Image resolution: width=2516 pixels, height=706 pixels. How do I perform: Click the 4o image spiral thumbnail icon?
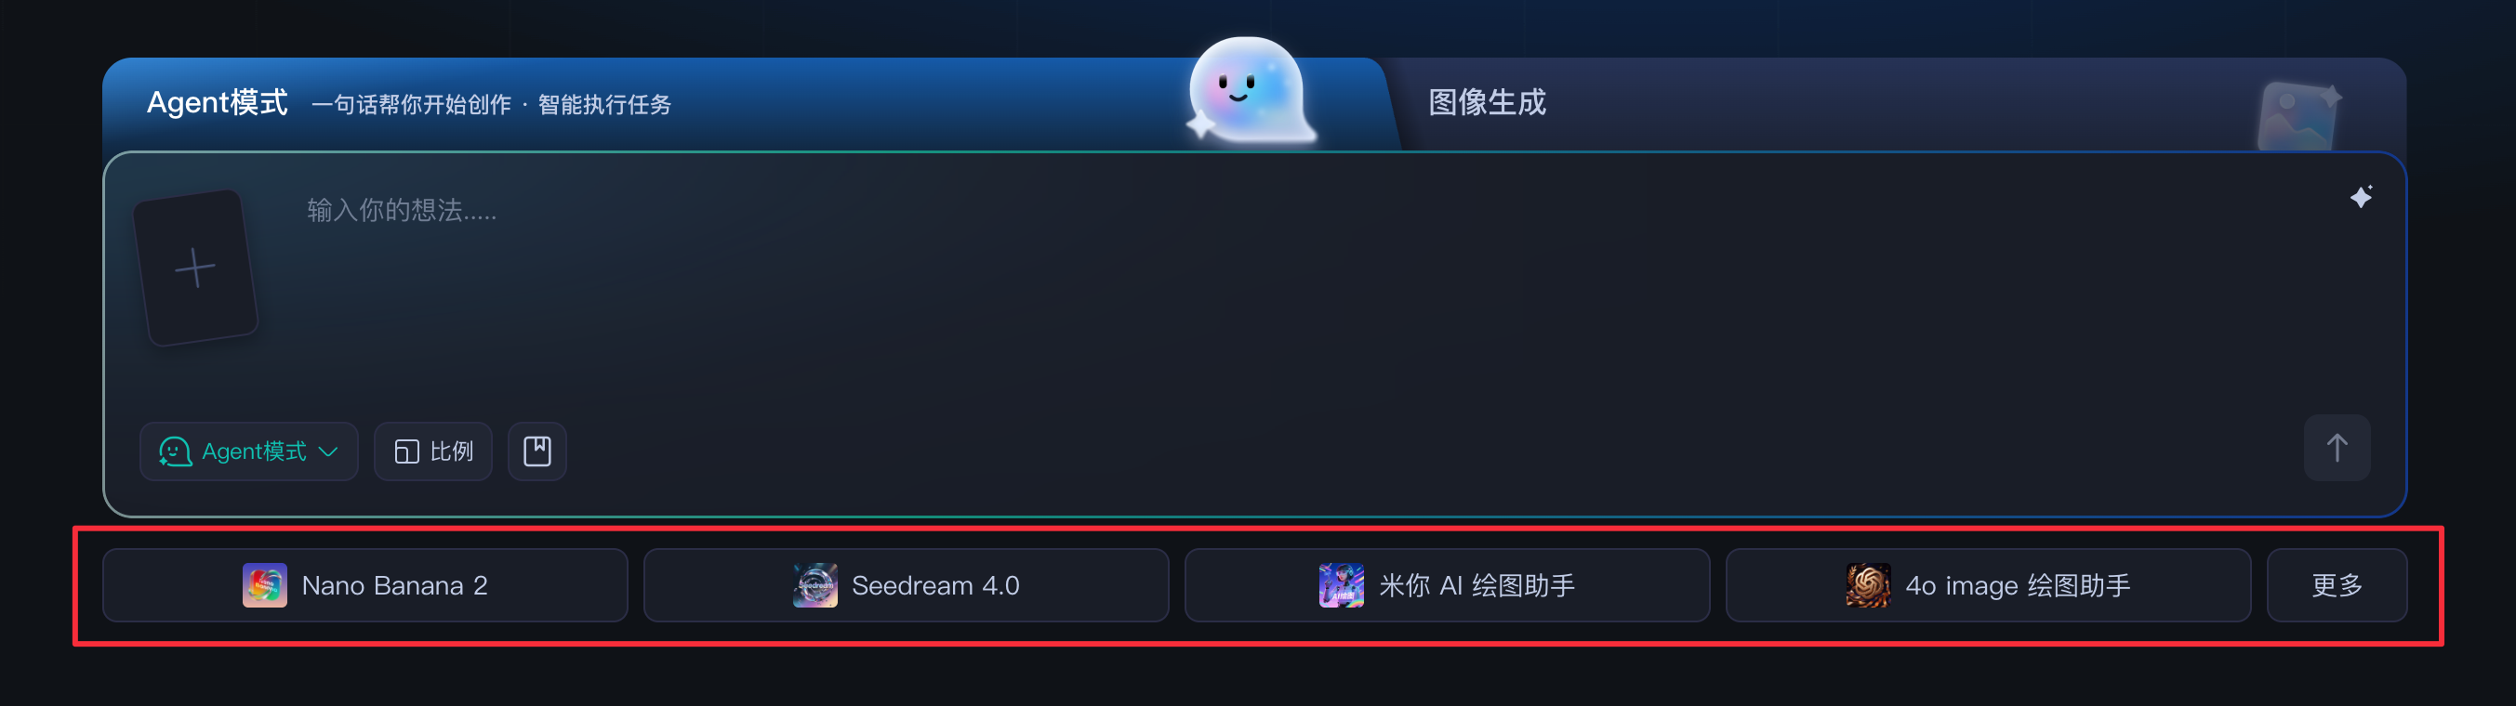click(x=1869, y=585)
